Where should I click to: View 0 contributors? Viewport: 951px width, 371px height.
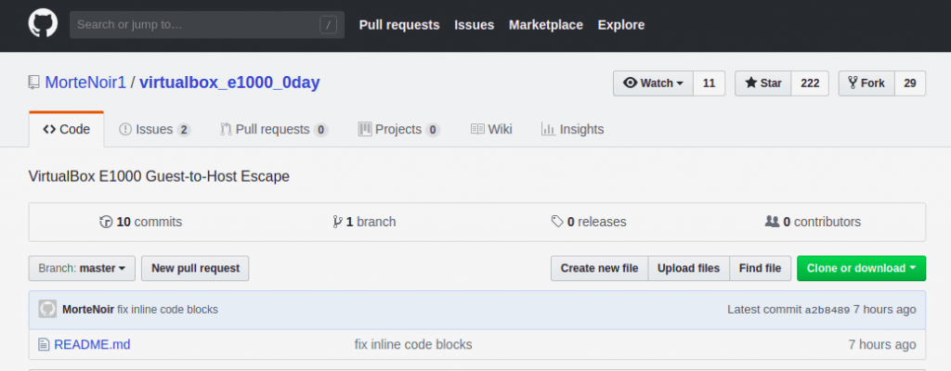point(814,222)
